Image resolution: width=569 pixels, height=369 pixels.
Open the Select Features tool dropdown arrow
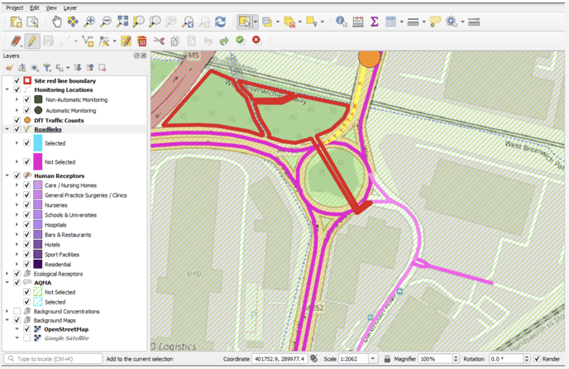pyautogui.click(x=256, y=22)
